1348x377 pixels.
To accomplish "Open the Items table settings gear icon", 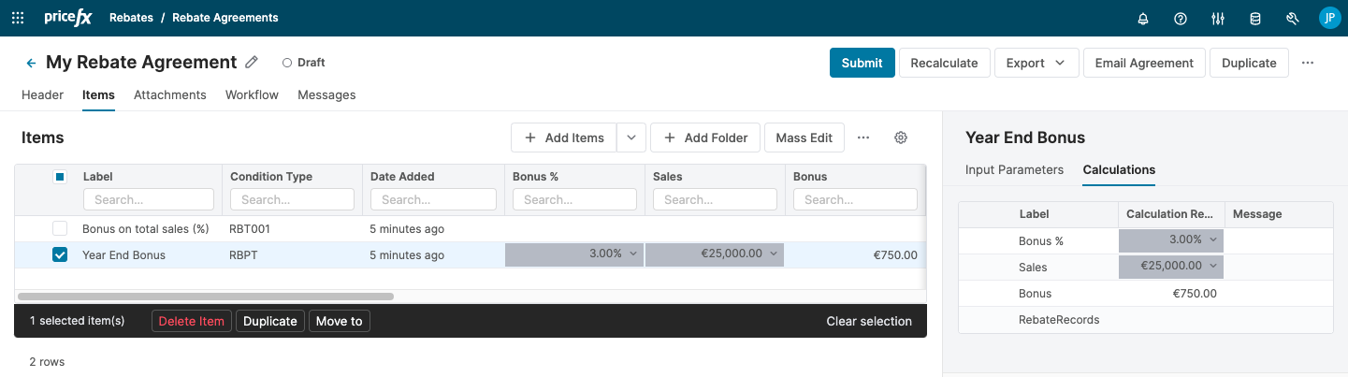I will pos(901,138).
